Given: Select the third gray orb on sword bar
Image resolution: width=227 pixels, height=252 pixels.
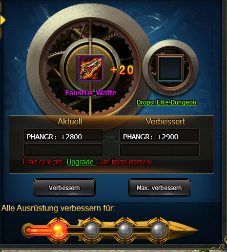Looking at the screenshot, I should click(x=125, y=229).
